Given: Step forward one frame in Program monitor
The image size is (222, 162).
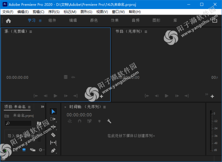Looking at the screenshot, I should pos(177,96).
